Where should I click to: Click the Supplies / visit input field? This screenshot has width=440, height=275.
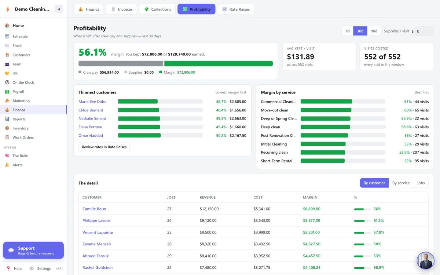point(424,31)
